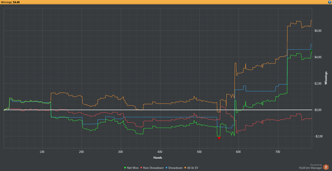Click the 600 hands tick label
Viewport: 332px width, 171px height.
click(239, 152)
